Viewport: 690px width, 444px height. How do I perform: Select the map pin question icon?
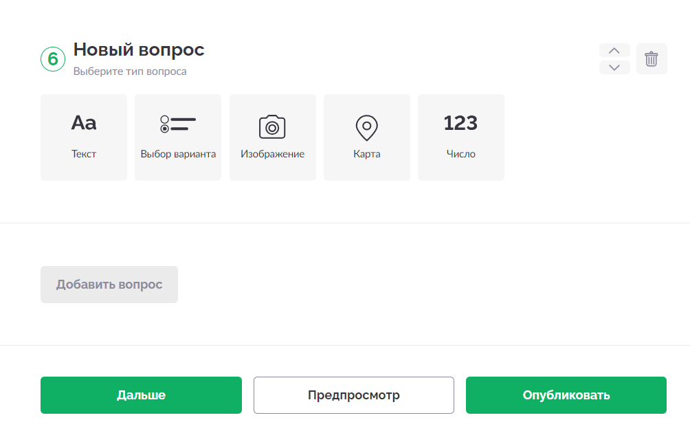[x=366, y=128]
